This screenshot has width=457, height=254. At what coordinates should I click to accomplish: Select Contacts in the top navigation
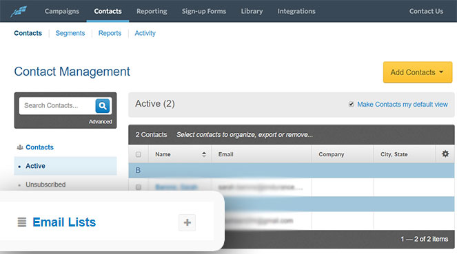tap(108, 11)
